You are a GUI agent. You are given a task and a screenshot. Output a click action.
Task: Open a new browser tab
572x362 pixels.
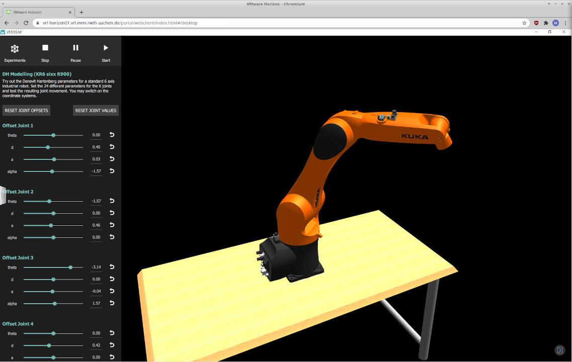[81, 13]
